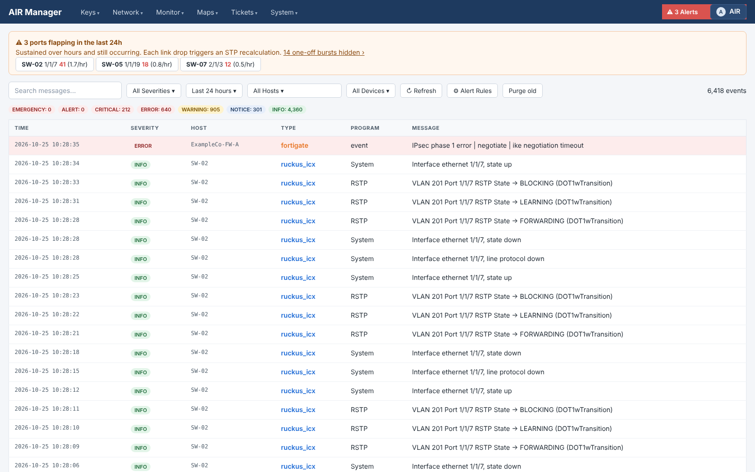Open the 3 Alerts warning indicator

(x=686, y=12)
